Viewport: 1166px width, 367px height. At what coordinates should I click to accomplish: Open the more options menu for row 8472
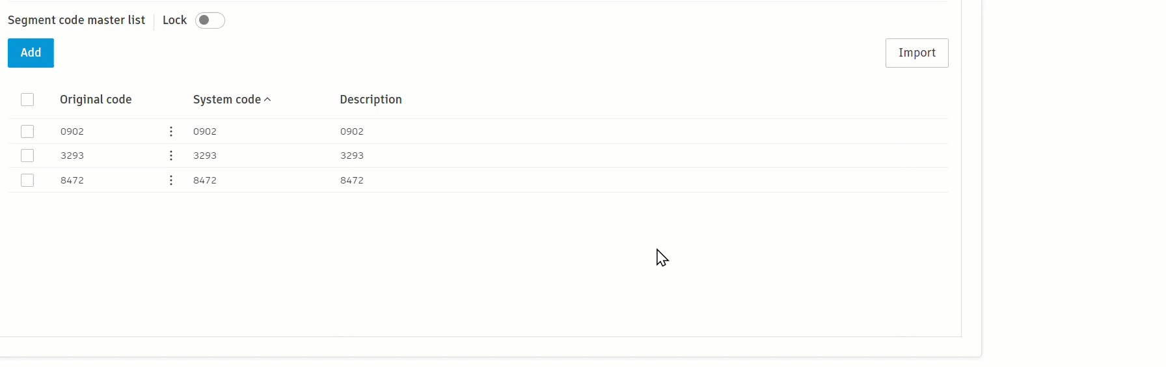171,180
